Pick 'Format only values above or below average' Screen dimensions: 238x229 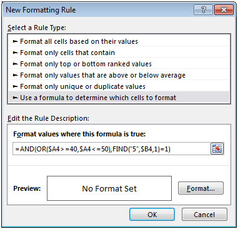[x=119, y=75]
